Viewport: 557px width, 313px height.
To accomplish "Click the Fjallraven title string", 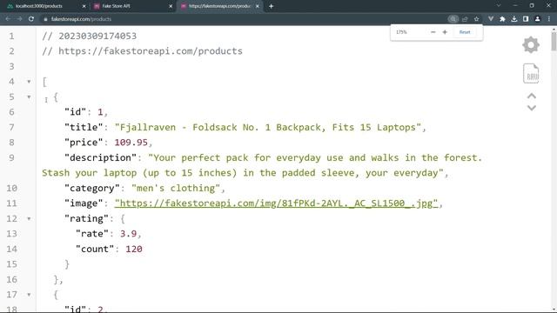I will (x=268, y=128).
